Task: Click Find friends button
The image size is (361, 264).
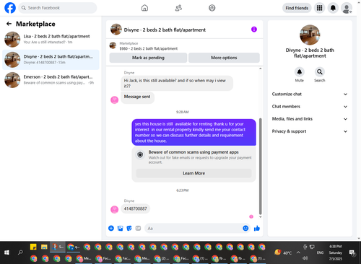Action: click(x=297, y=8)
